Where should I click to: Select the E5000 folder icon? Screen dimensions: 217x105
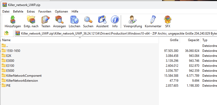click(4, 70)
